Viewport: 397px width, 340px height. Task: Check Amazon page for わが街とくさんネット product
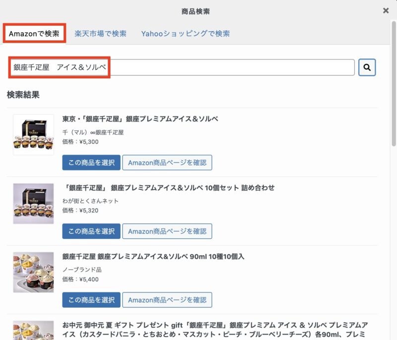click(x=167, y=231)
